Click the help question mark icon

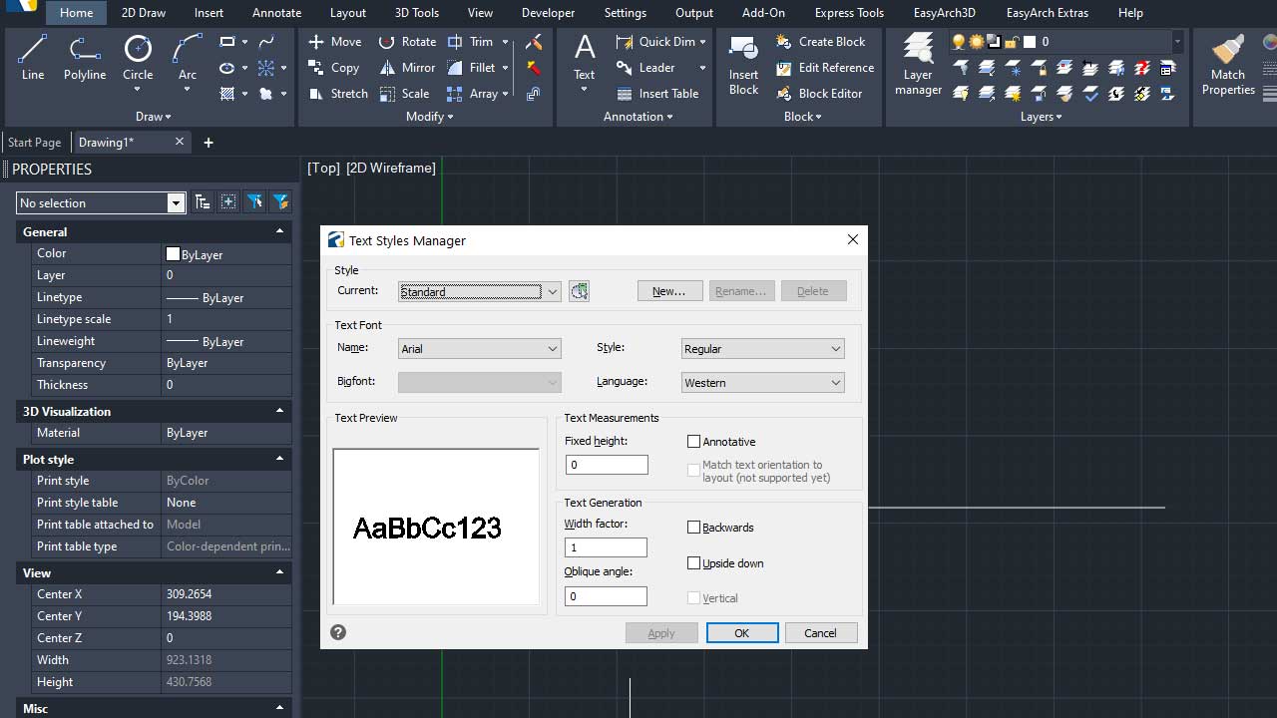[338, 632]
